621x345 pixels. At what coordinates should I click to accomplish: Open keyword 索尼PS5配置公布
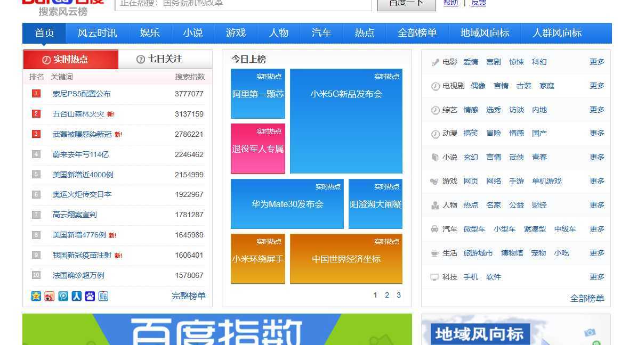(x=82, y=94)
